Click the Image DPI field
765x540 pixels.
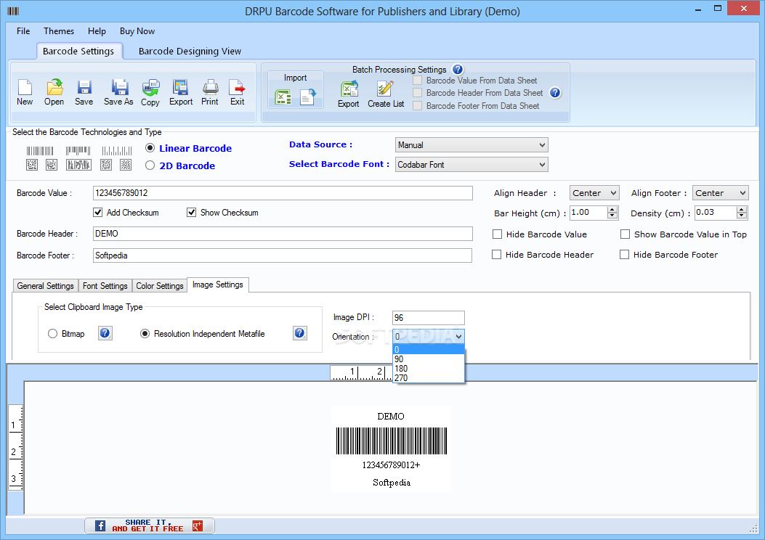[x=429, y=318]
